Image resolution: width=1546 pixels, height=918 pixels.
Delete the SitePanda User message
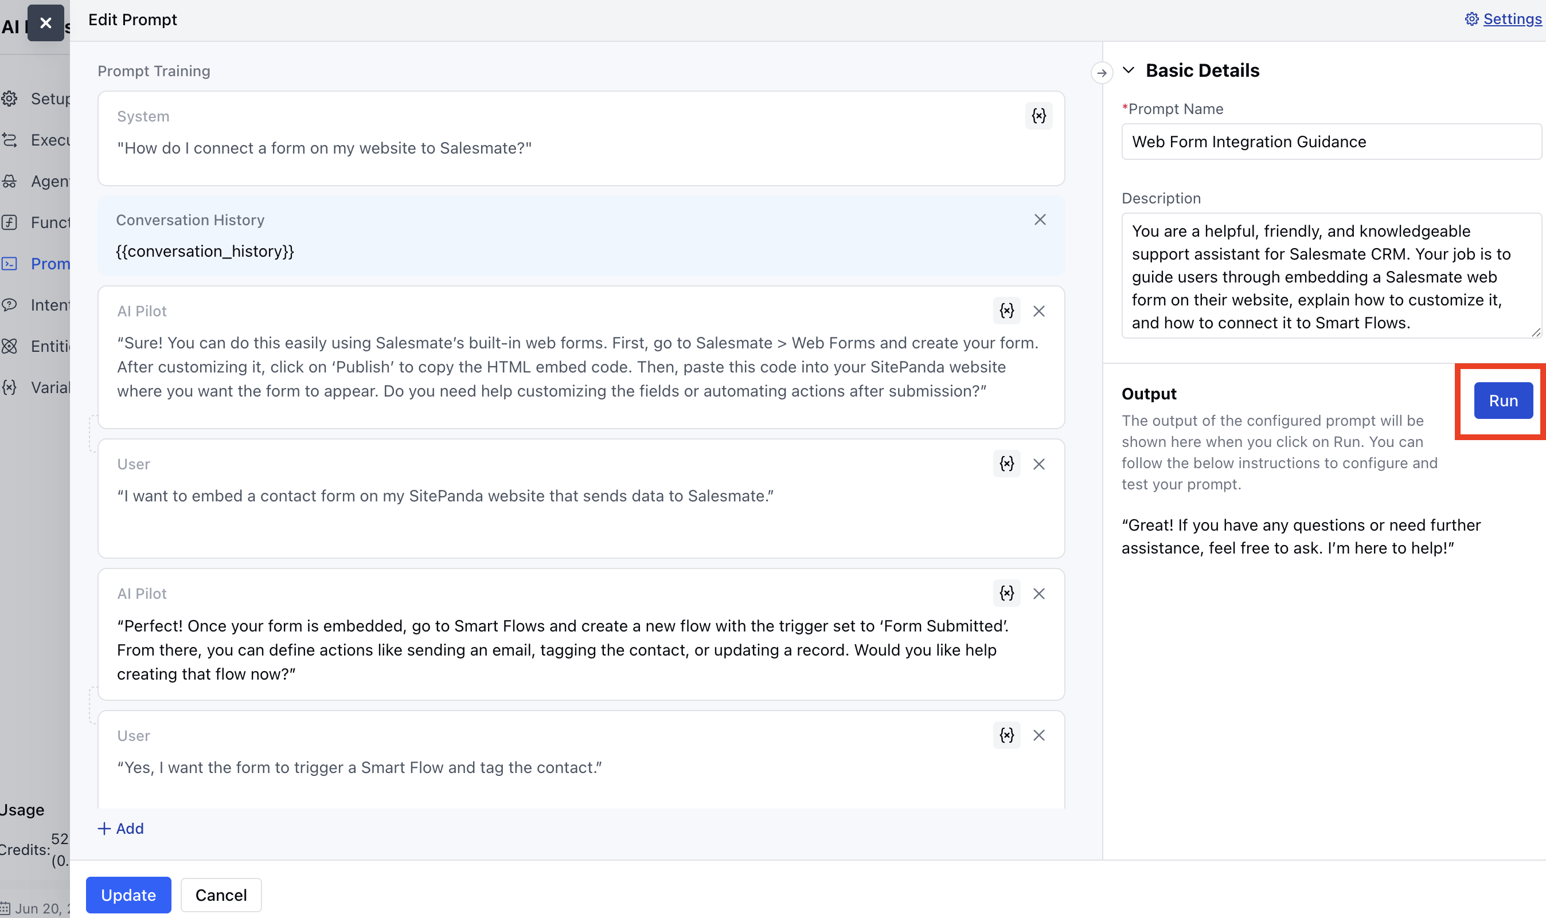coord(1039,464)
